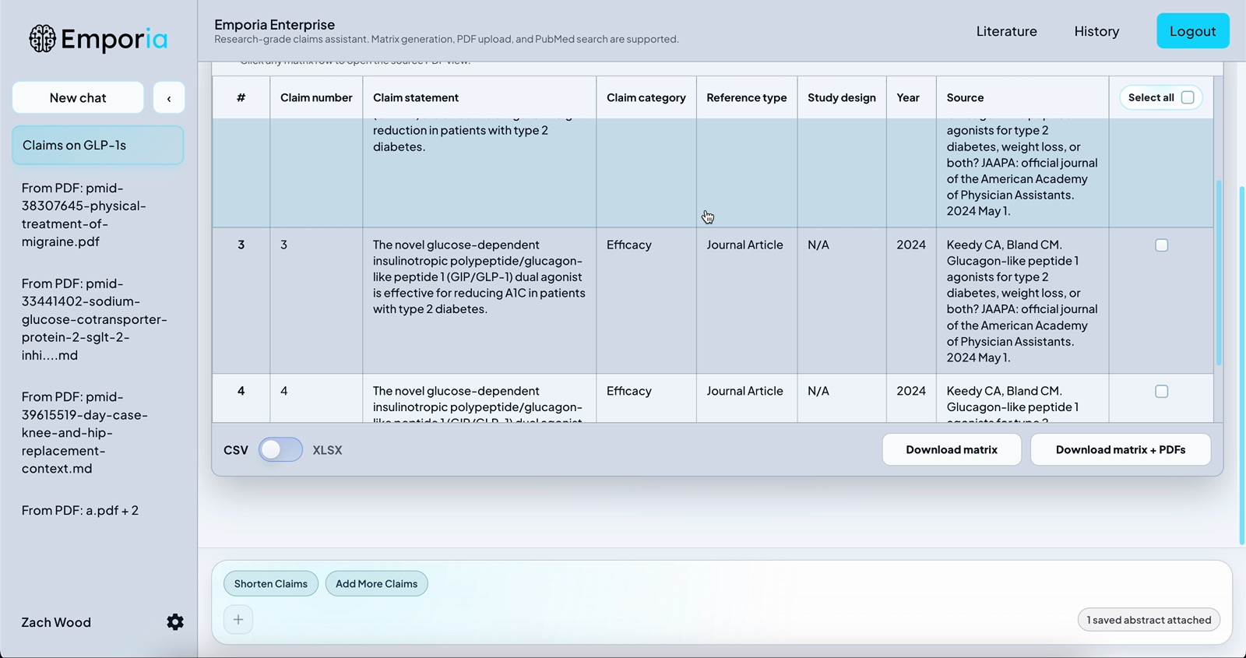The width and height of the screenshot is (1246, 658).
Task: Click the Emporia brain logo icon
Action: pyautogui.click(x=43, y=39)
